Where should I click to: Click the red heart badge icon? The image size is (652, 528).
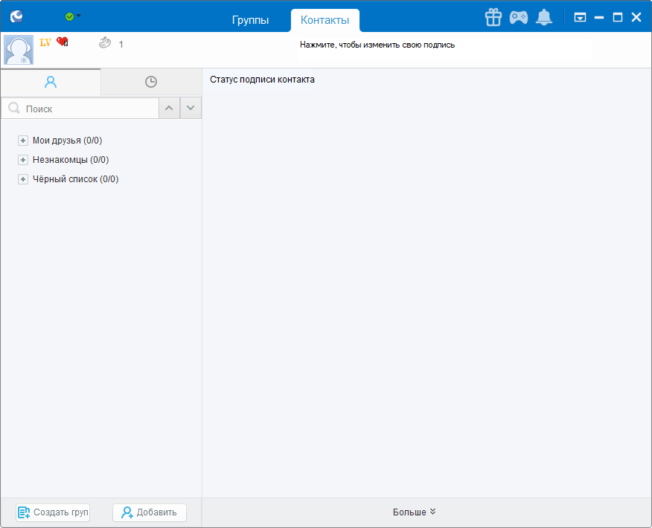tap(63, 42)
